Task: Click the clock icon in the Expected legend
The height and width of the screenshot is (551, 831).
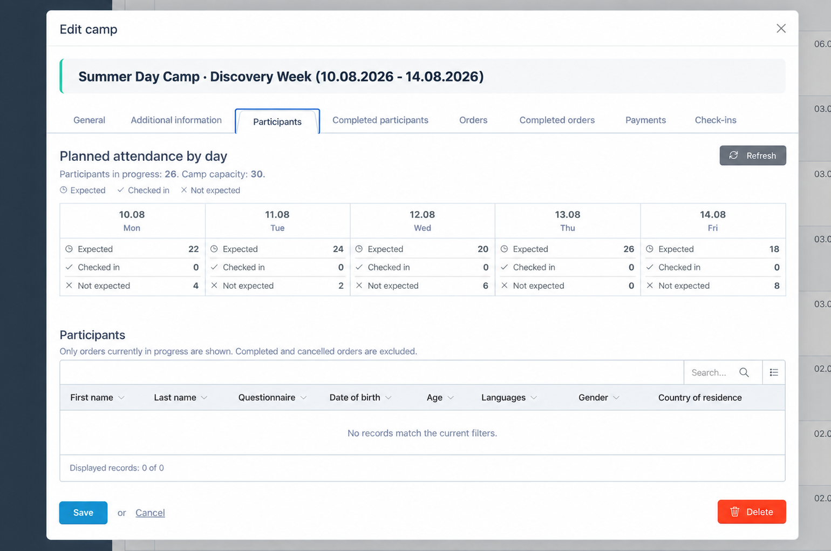Action: (64, 190)
